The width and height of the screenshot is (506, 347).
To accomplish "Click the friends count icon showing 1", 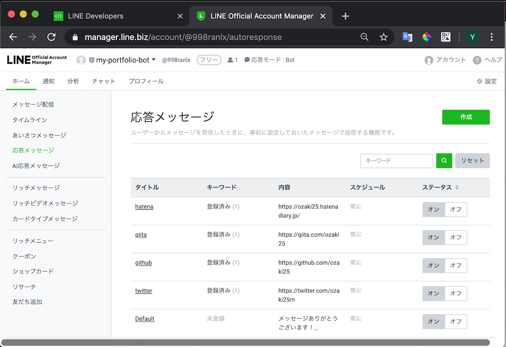I will click(230, 60).
